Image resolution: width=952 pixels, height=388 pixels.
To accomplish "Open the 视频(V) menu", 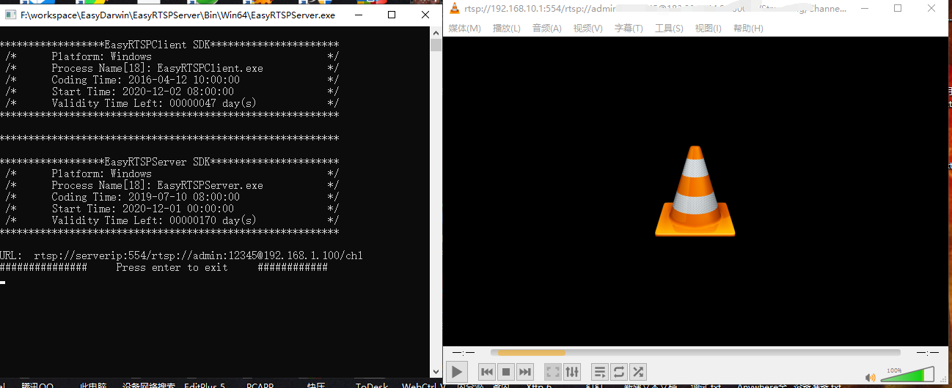I will [x=587, y=29].
